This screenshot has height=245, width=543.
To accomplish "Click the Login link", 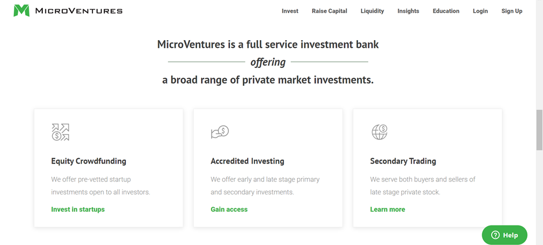I will tap(480, 11).
